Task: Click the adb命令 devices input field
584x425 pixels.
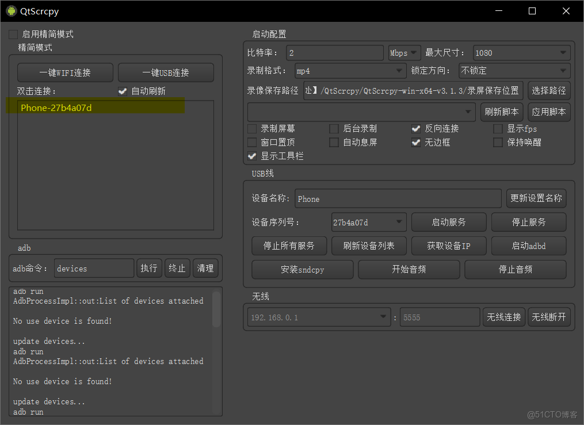Action: pos(94,269)
